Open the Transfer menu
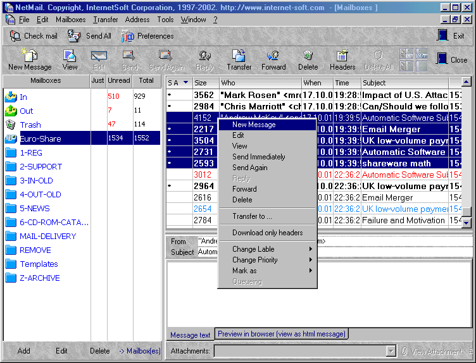 105,20
